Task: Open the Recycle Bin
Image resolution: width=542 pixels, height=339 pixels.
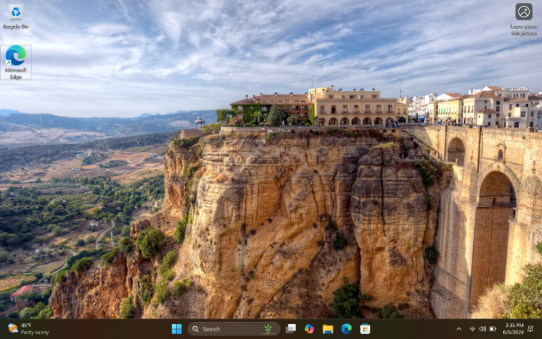Action: (x=16, y=15)
